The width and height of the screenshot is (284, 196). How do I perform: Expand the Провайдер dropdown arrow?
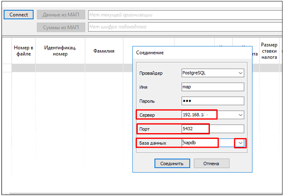(x=240, y=73)
